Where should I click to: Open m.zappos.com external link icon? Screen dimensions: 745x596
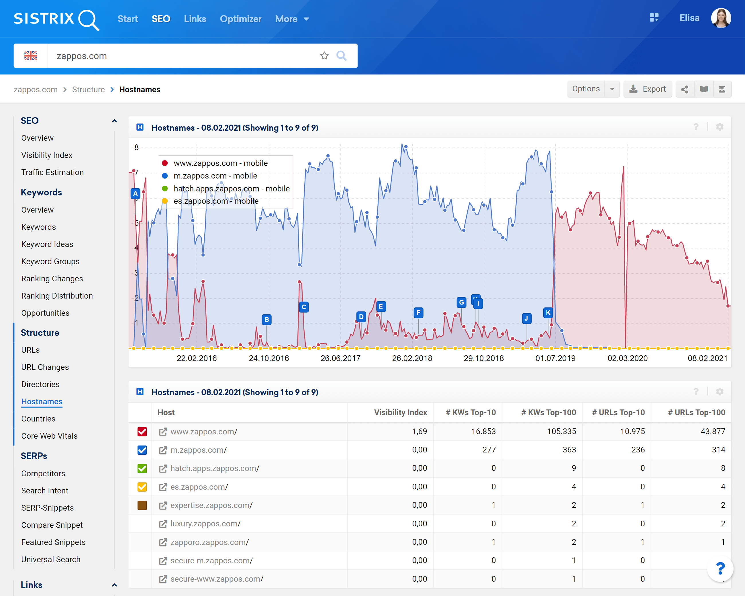click(x=163, y=450)
